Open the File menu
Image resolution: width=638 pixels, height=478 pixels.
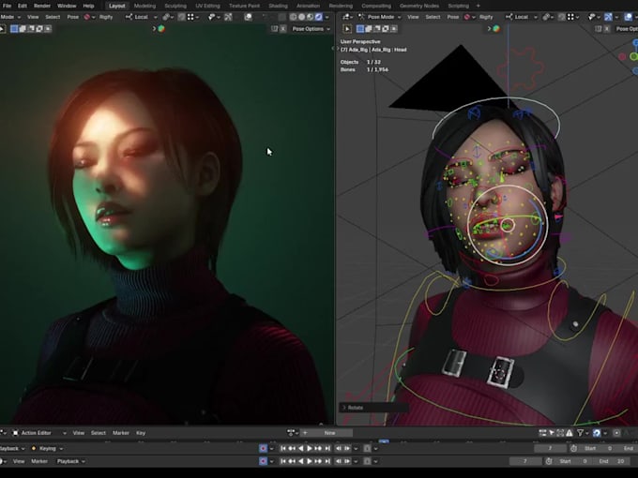7,6
